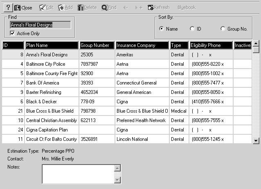
Task: Select the Cigna Capitation Plan row
Action: [x=127, y=130]
